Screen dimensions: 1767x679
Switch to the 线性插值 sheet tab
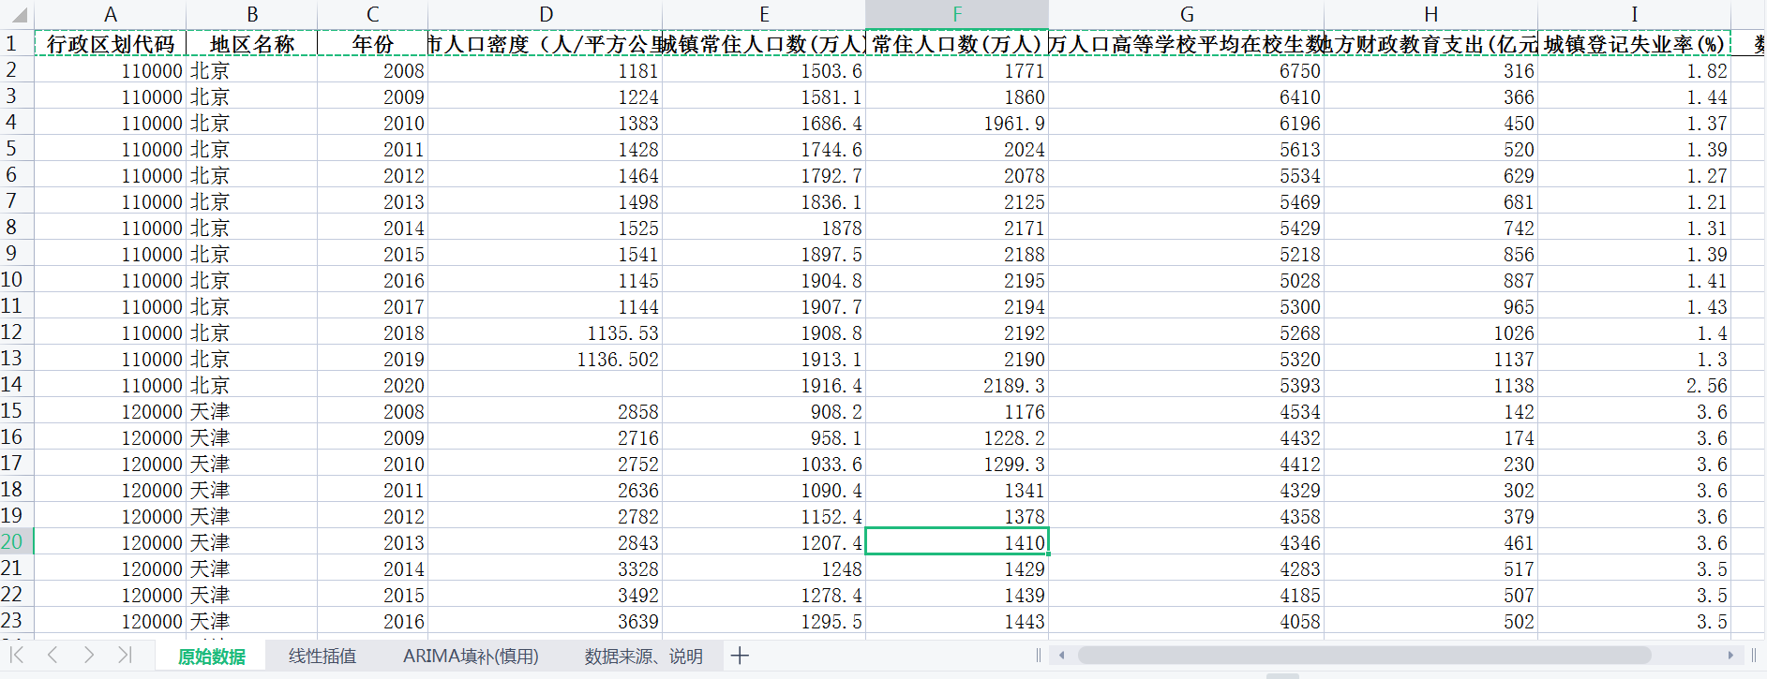coord(322,657)
